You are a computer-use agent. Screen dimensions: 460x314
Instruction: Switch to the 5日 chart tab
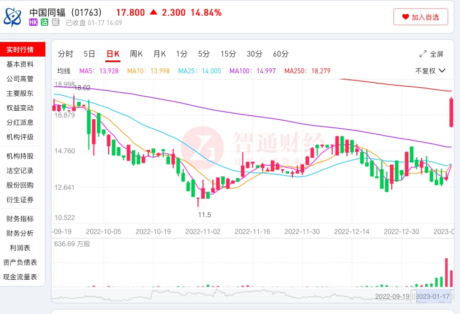[x=89, y=54]
